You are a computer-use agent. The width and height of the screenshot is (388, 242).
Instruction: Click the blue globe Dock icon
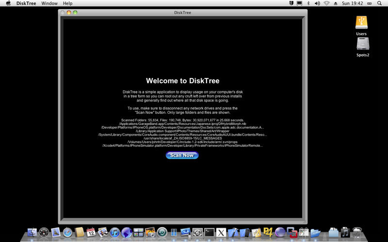(x=127, y=232)
